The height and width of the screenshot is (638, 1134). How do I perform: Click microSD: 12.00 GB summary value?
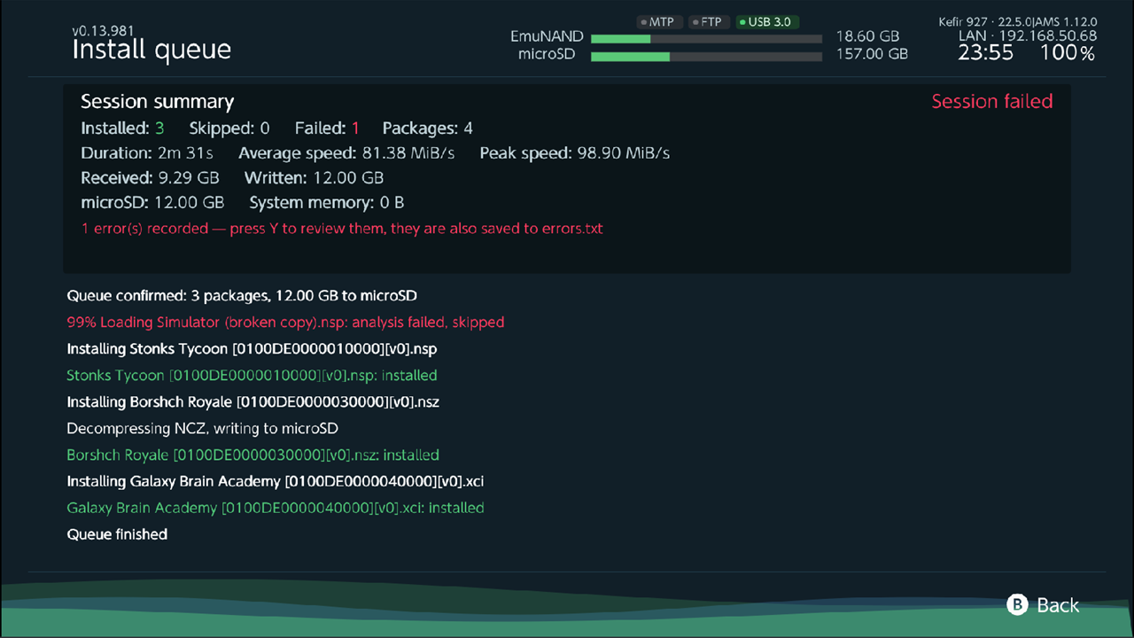pos(152,202)
